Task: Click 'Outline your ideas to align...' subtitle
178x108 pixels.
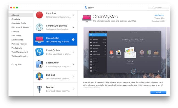Action: 58,54
